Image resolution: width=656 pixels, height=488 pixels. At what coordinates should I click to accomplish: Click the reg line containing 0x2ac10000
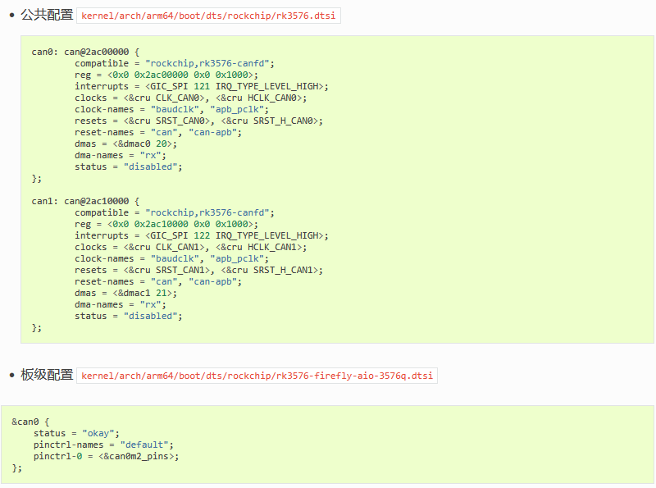(166, 225)
